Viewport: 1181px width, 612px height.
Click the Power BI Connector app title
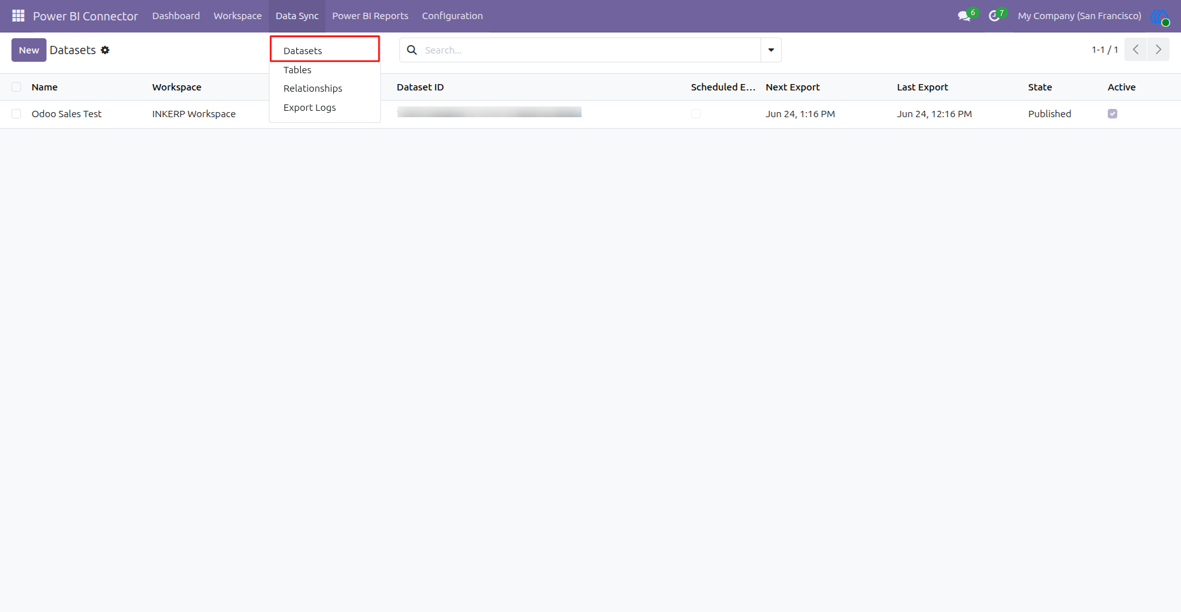pyautogui.click(x=85, y=16)
